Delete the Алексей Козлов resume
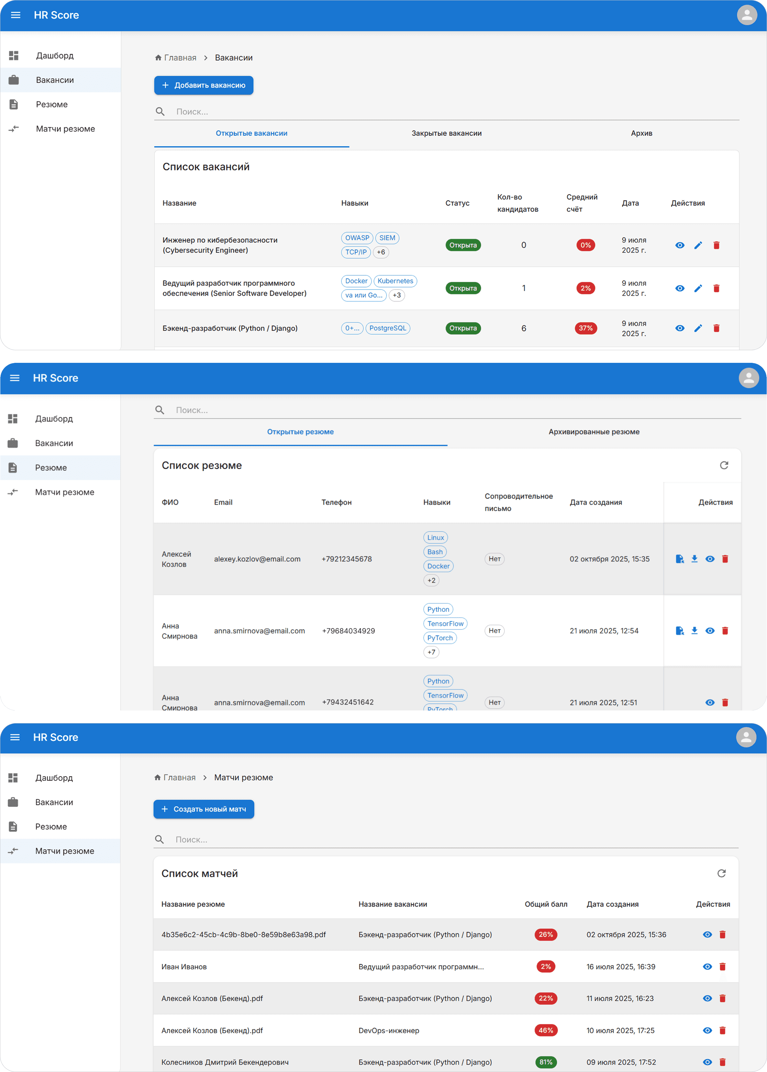767x1072 pixels. [x=725, y=559]
